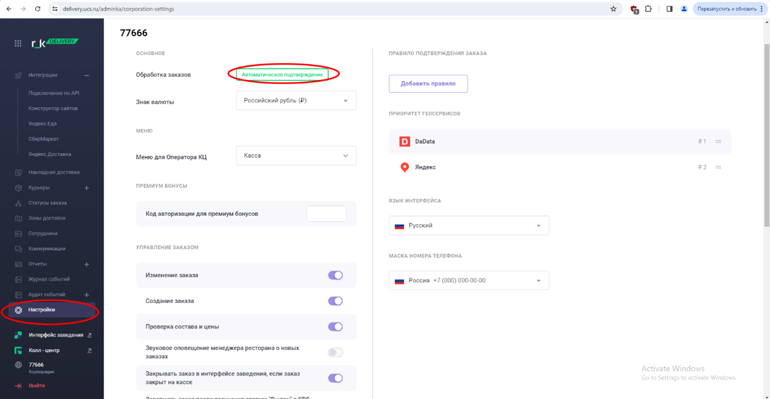Open the Знак валюты dropdown
Screen dimensions: 770x399
coord(296,101)
